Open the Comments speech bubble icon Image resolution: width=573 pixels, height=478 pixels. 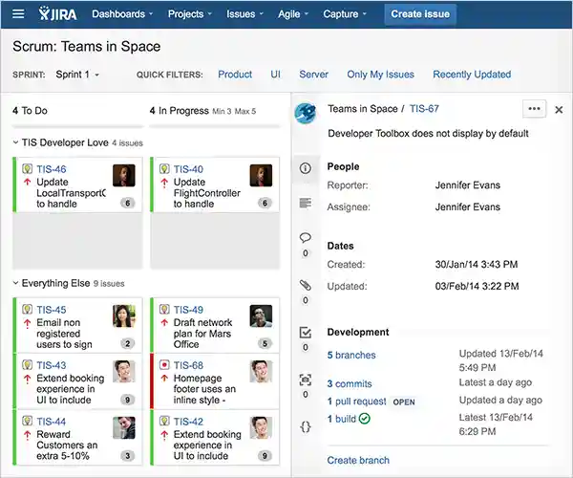(306, 238)
